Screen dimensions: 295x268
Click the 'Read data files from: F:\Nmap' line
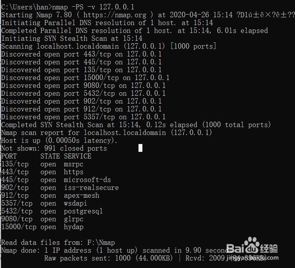pos(58,242)
